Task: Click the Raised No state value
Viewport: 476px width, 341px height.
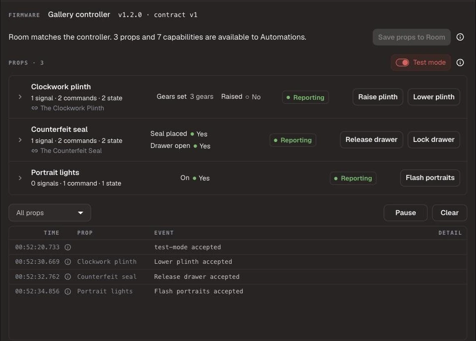Action: pos(241,97)
